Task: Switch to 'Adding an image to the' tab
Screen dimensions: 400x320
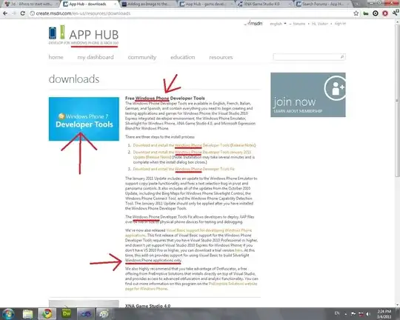Action: (x=148, y=4)
